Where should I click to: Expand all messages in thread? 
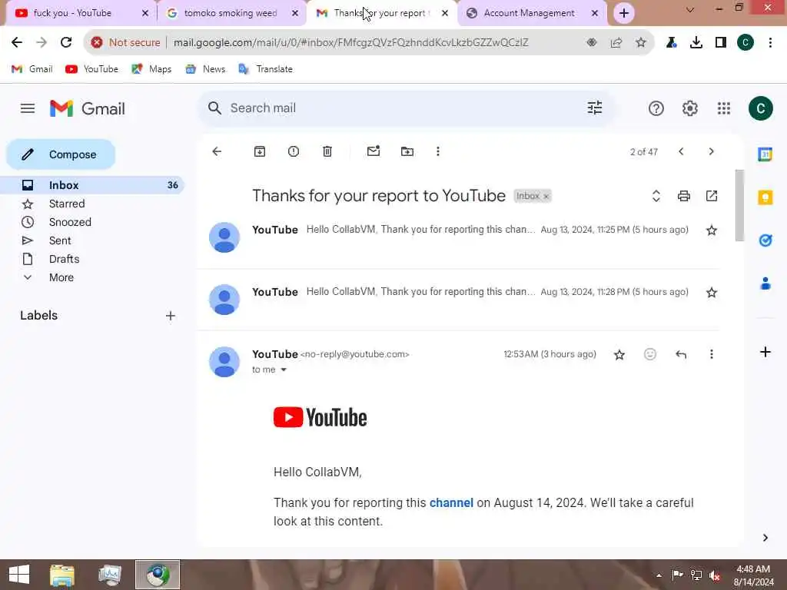pos(656,196)
